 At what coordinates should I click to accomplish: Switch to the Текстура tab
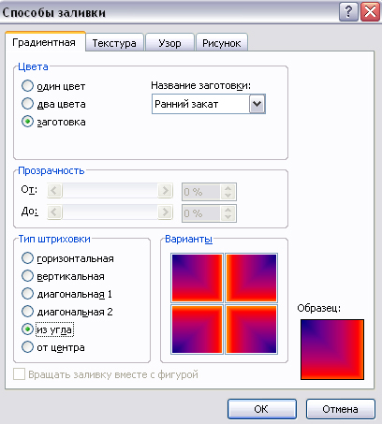114,43
